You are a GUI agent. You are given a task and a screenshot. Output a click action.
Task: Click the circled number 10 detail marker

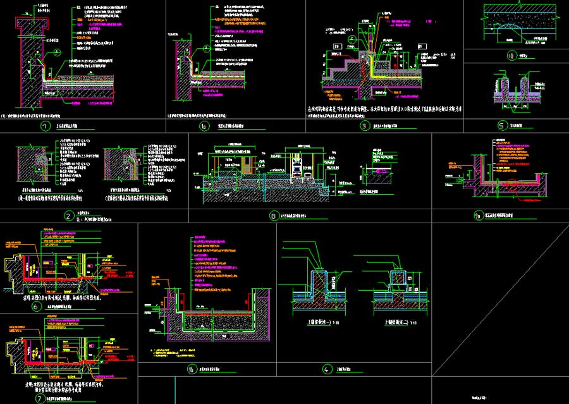tap(511, 56)
